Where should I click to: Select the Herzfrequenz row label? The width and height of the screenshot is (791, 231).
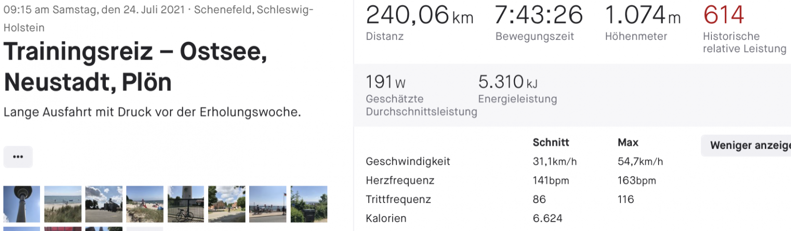click(x=400, y=181)
